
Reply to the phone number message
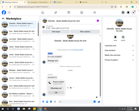(x=71, y=88)
